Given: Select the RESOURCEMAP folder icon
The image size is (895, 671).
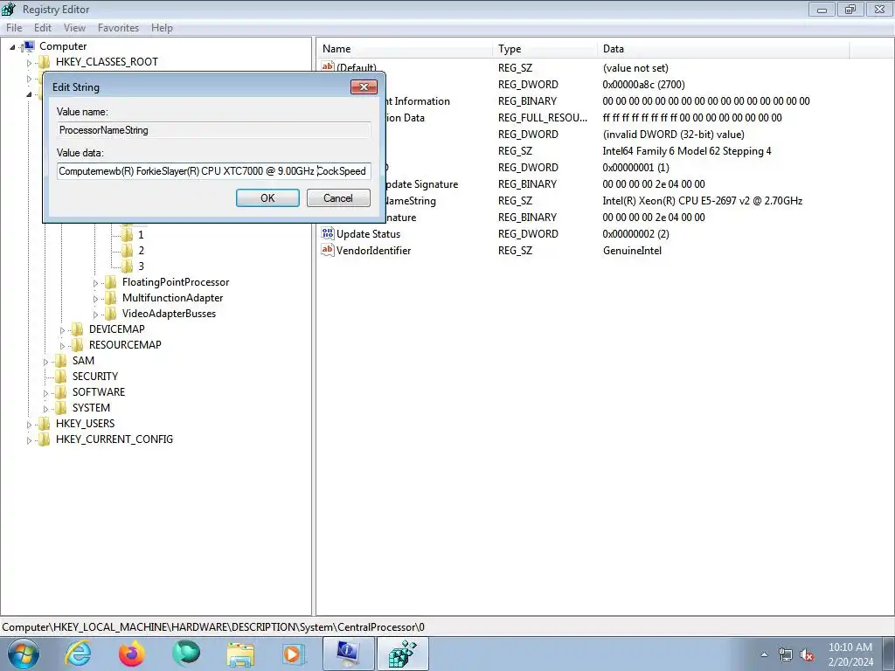Looking at the screenshot, I should point(77,344).
